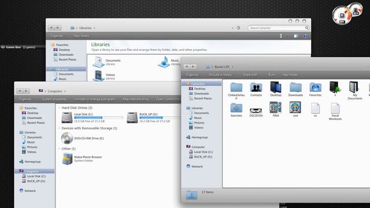Click the help icon in Libraries toolbar

[x=305, y=36]
